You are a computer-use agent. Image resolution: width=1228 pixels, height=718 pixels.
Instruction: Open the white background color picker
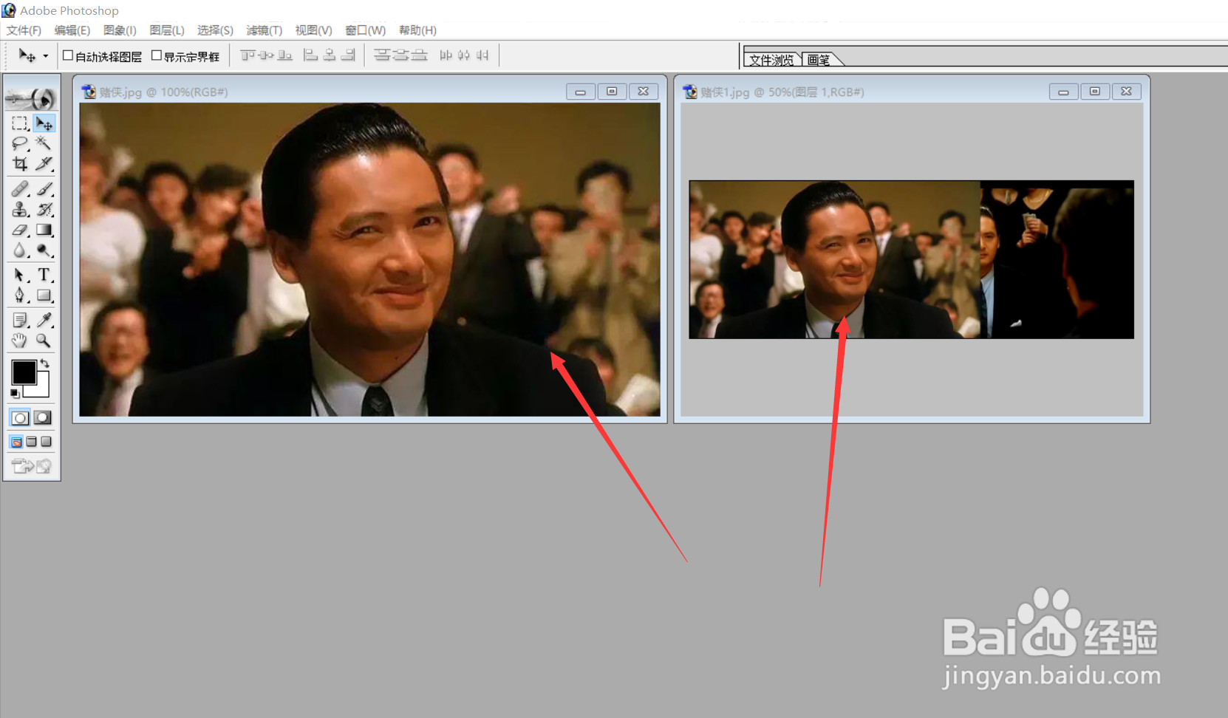(x=42, y=390)
